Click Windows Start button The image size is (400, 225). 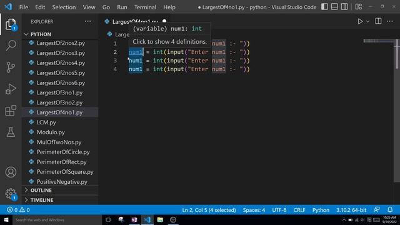(x=6, y=220)
